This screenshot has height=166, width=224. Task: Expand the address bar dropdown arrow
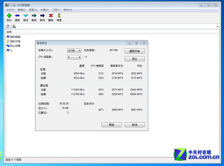tap(218, 26)
